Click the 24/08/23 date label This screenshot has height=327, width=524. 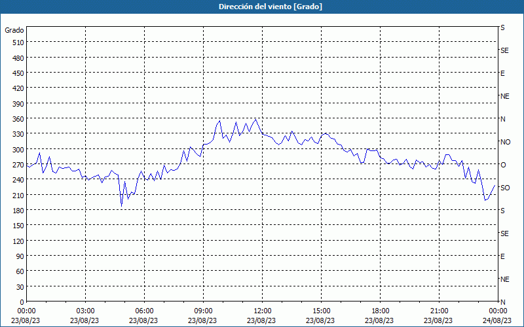click(x=498, y=320)
